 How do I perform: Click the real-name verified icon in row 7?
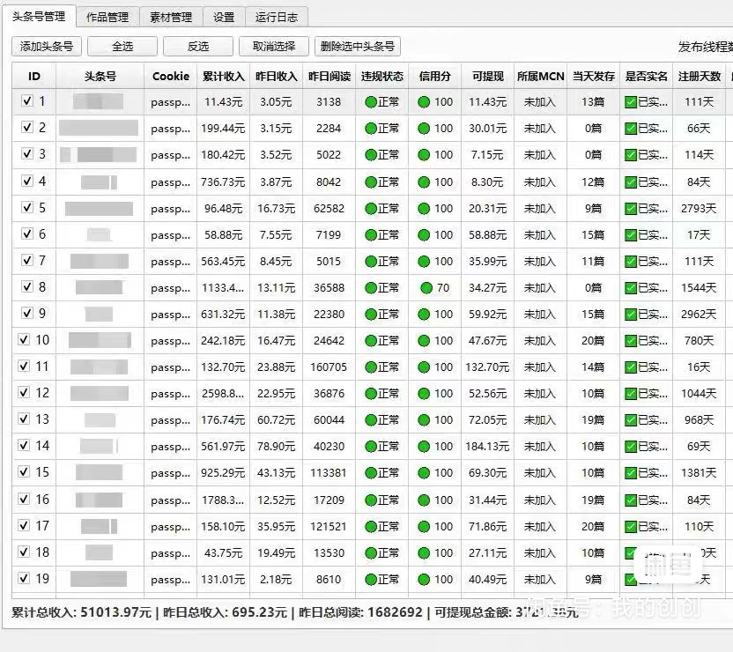631,262
